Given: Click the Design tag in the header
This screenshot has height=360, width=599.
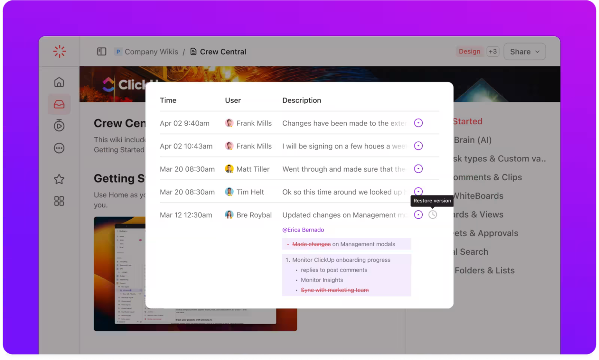Looking at the screenshot, I should [470, 51].
